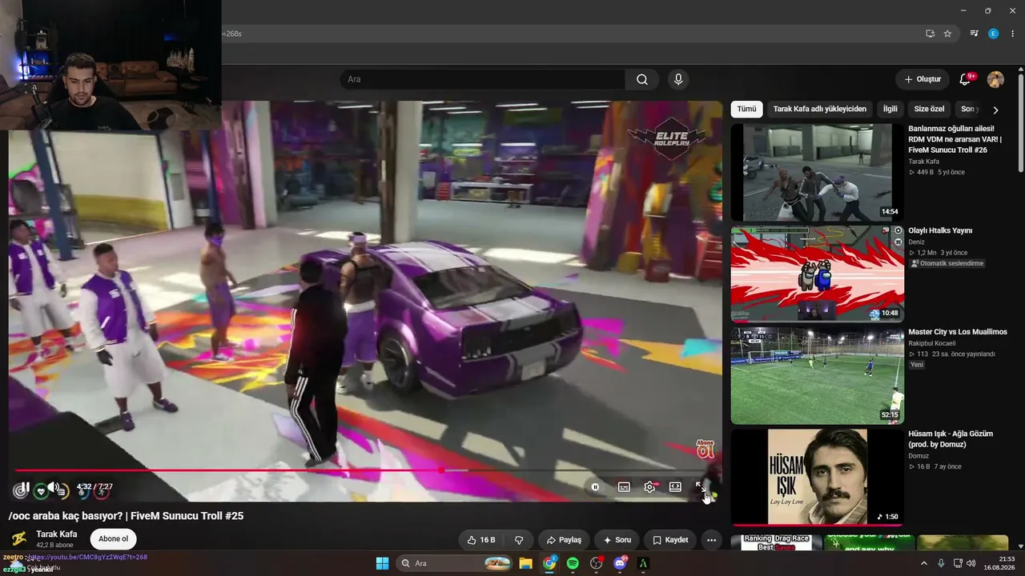Image resolution: width=1025 pixels, height=576 pixels.
Task: Click the Soru ask button
Action: pyautogui.click(x=617, y=540)
